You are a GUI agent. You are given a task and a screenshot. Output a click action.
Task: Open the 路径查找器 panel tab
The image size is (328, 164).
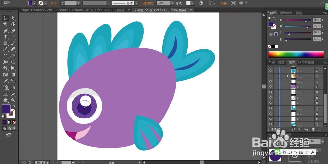click(306, 63)
